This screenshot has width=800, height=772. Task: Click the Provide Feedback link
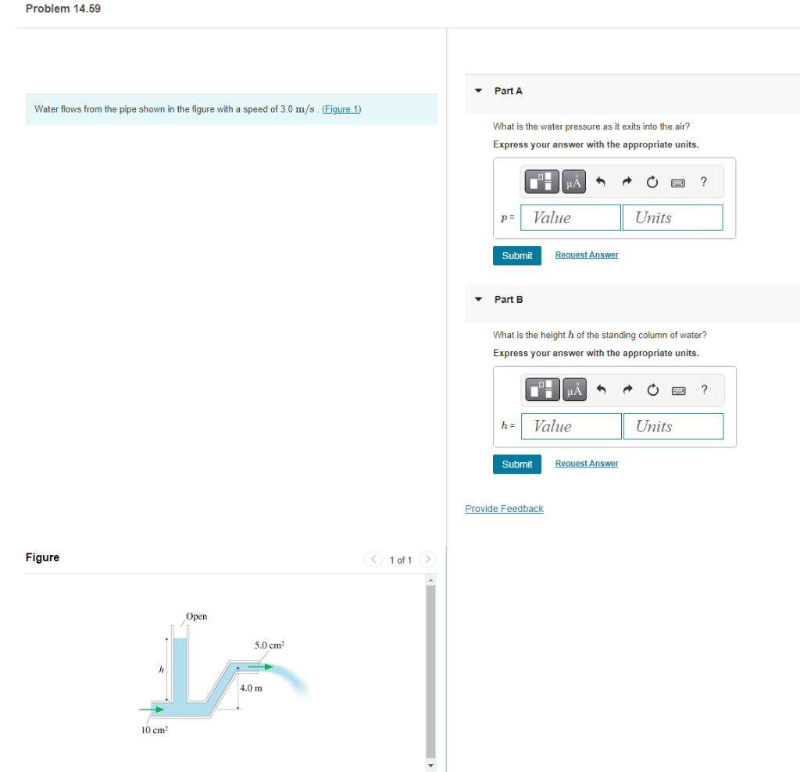[504, 509]
